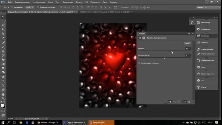Swap foreground and background colors
The height and width of the screenshot is (125, 222).
(x=5, y=102)
